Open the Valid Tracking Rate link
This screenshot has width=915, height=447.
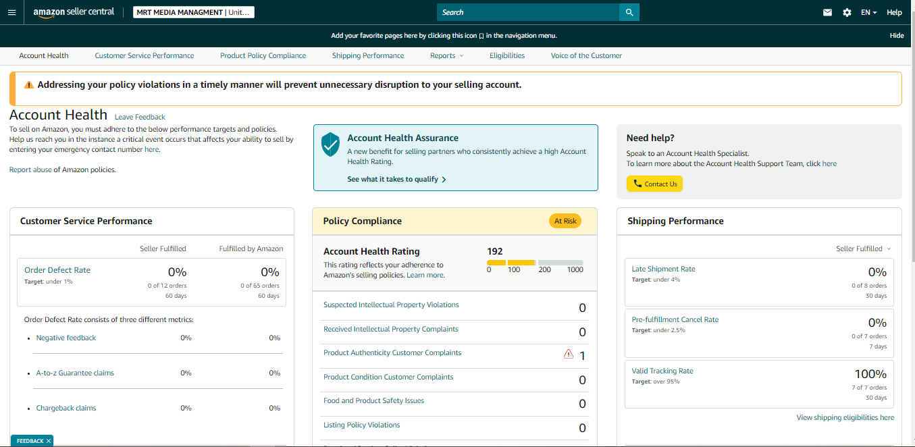[x=662, y=371]
